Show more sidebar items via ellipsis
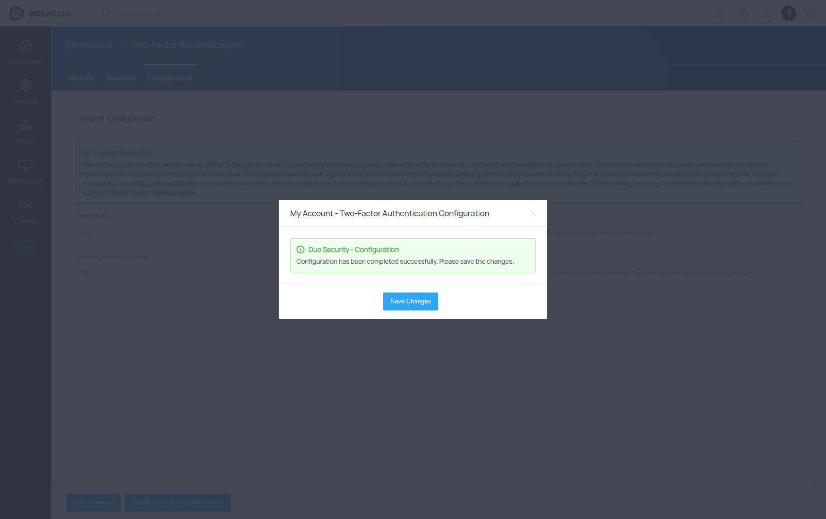Viewport: 826px width, 519px height. 26,248
